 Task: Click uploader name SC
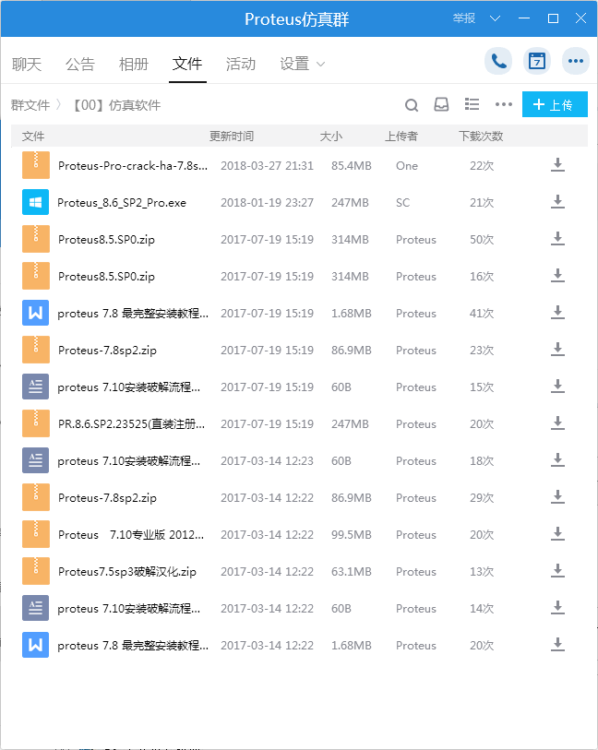tap(402, 203)
